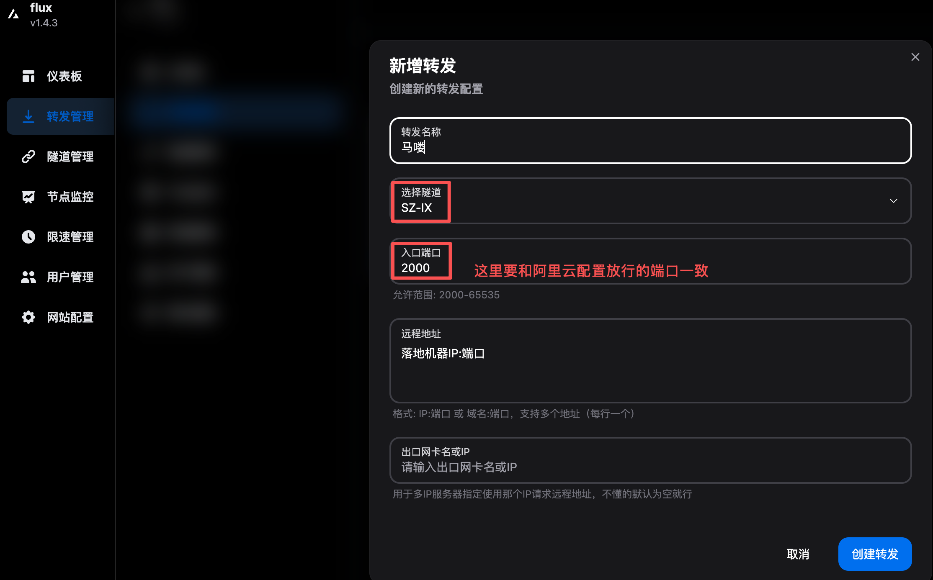Click the forwarding download arrow icon
This screenshot has width=933, height=580.
[28, 116]
